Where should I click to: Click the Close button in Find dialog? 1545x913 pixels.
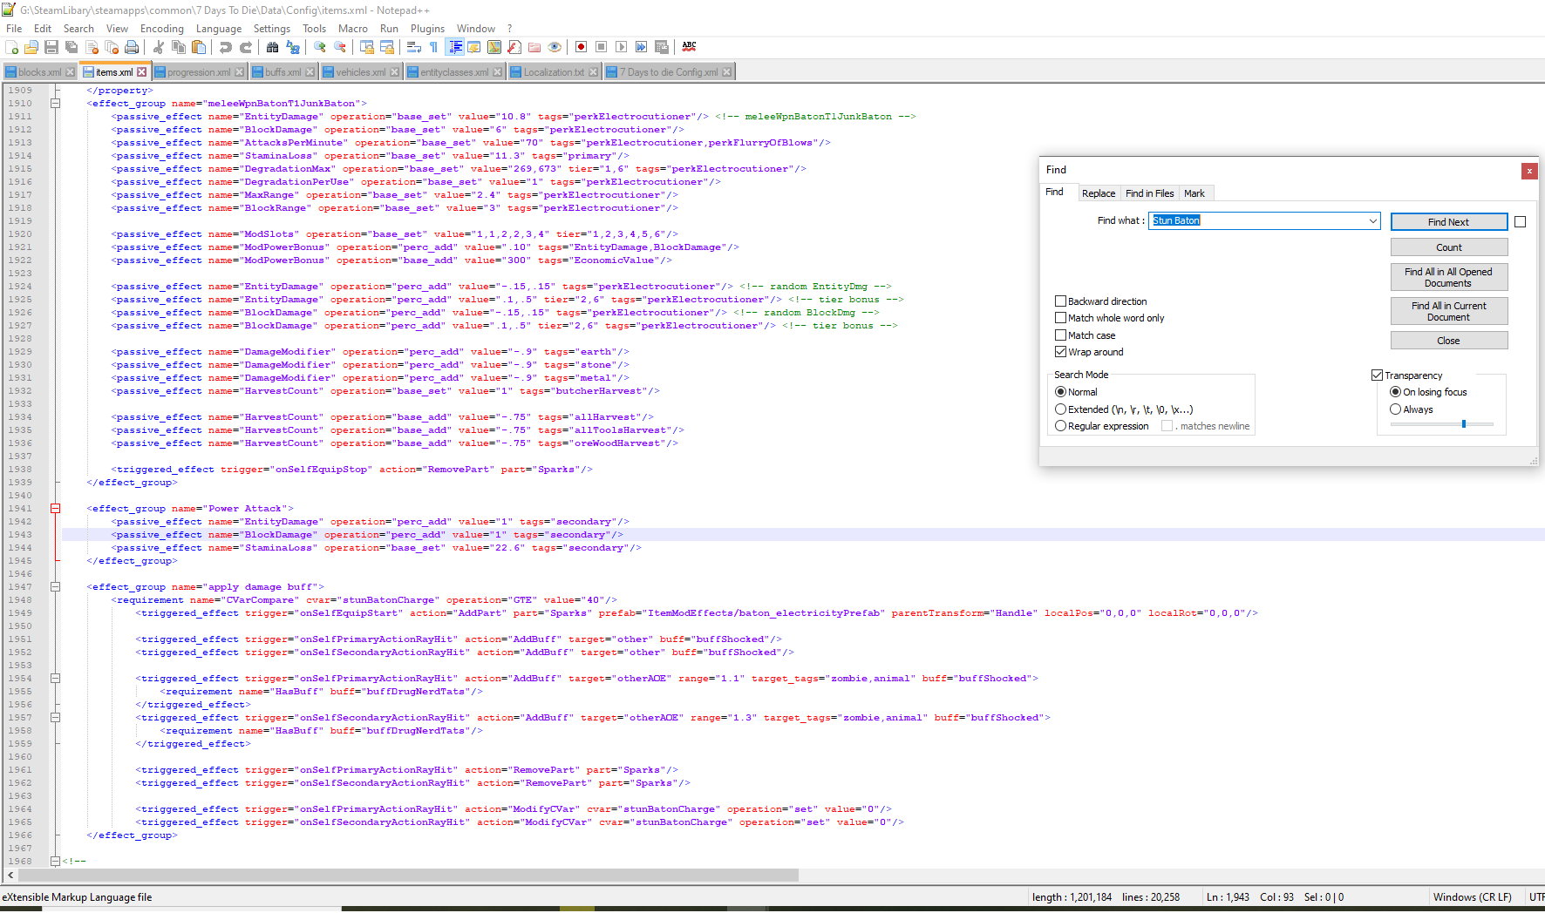pos(1448,341)
